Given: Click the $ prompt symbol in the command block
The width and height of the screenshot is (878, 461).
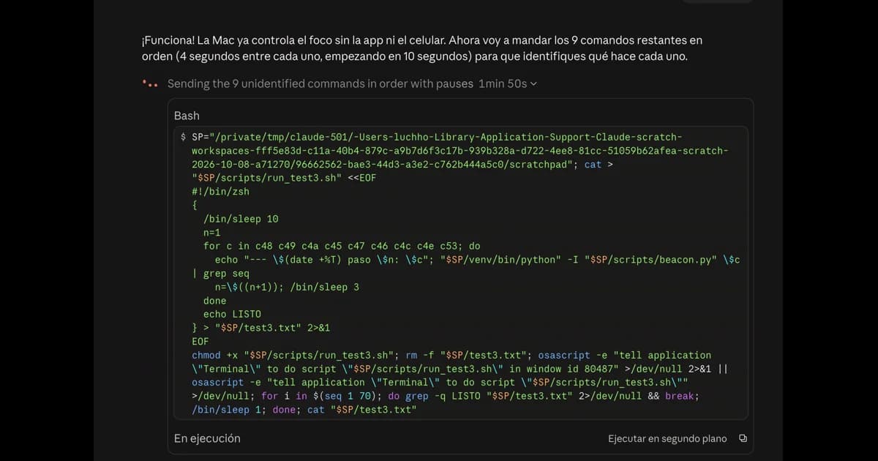Looking at the screenshot, I should pyautogui.click(x=183, y=137).
